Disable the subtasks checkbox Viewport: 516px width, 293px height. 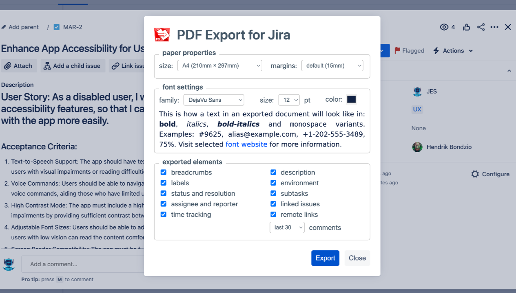(x=273, y=194)
